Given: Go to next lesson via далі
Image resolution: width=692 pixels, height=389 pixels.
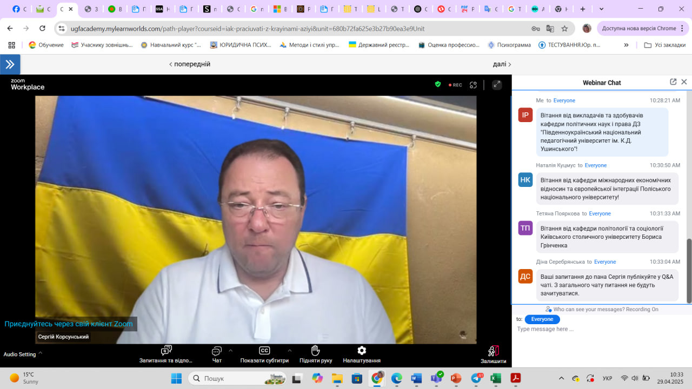Looking at the screenshot, I should (x=502, y=64).
